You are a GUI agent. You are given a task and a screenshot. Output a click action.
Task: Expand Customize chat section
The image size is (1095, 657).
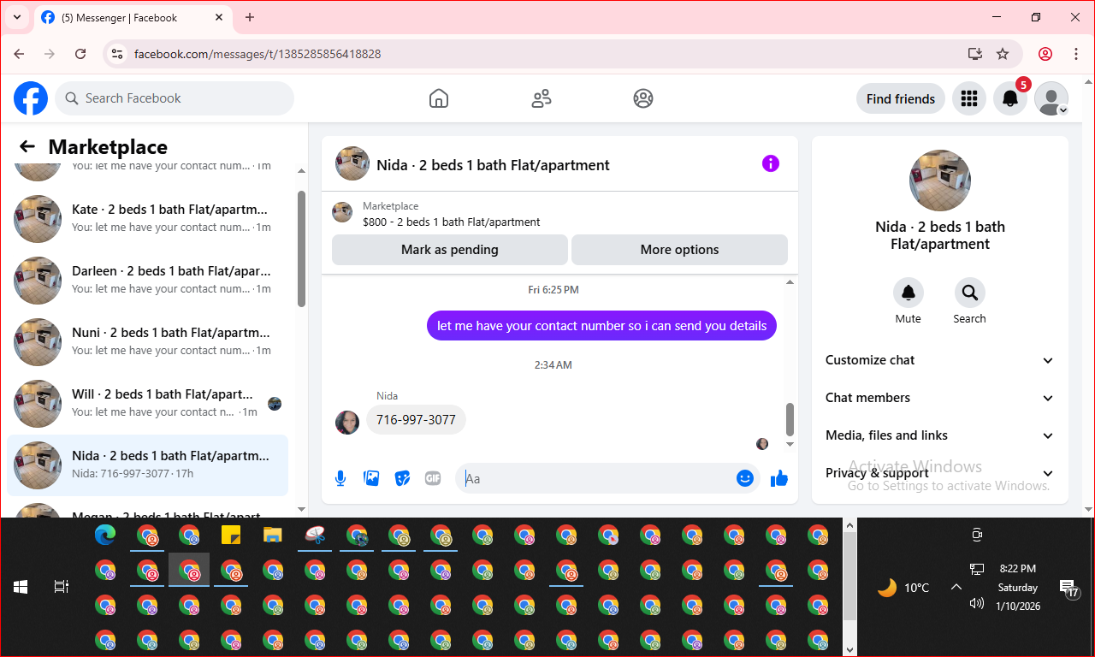tap(939, 360)
